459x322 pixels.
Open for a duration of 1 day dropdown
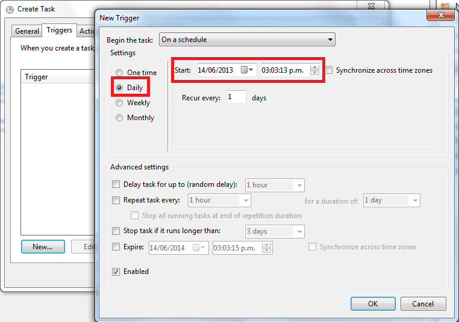pos(392,200)
